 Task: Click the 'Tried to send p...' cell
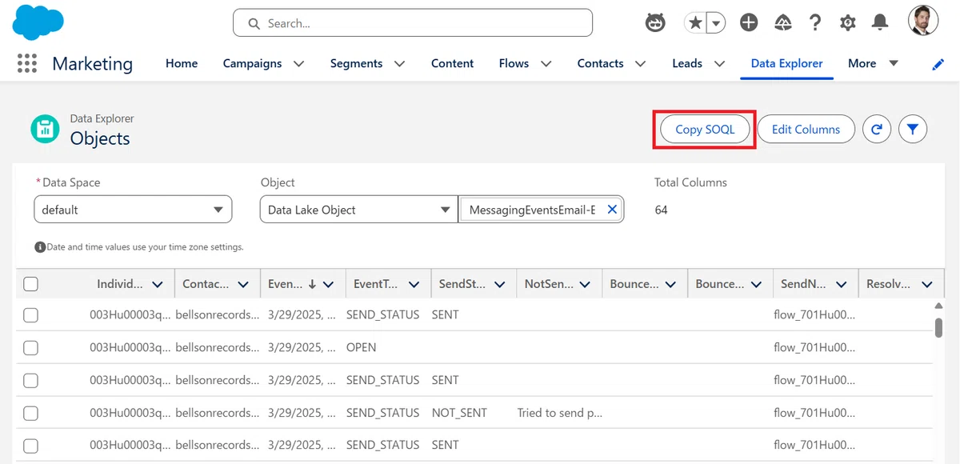559,413
